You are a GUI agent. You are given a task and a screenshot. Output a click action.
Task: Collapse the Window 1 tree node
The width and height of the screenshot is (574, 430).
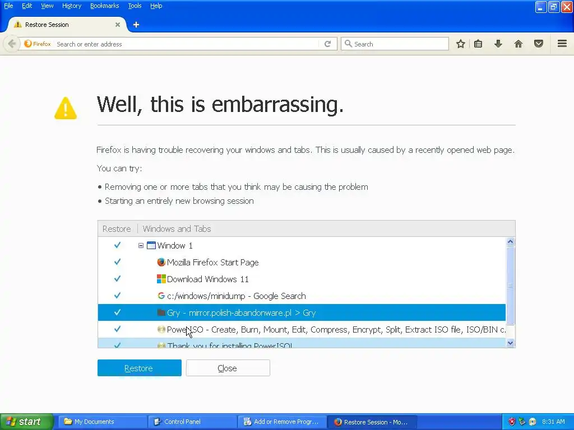pos(141,245)
